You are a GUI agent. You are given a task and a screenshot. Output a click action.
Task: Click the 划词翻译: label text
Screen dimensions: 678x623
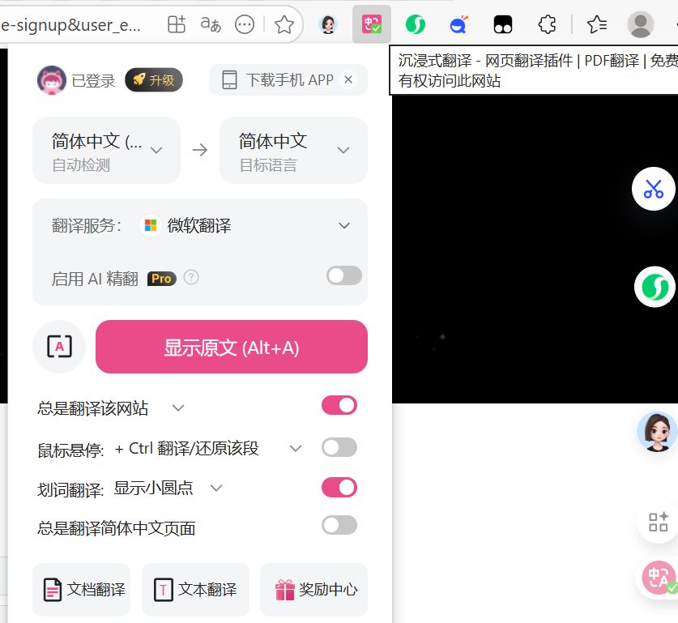71,490
